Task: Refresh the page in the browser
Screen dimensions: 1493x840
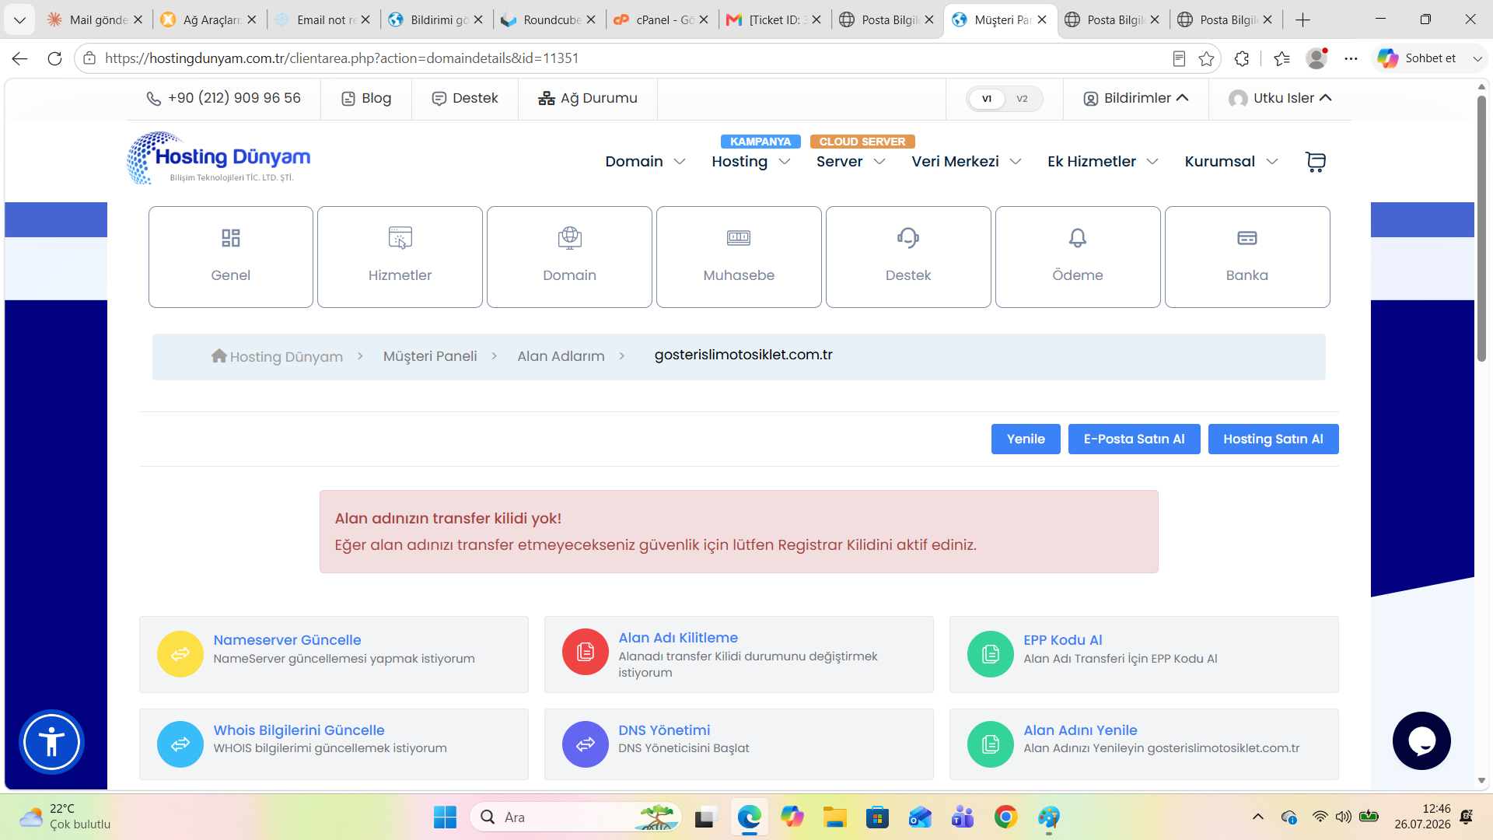Action: [54, 58]
